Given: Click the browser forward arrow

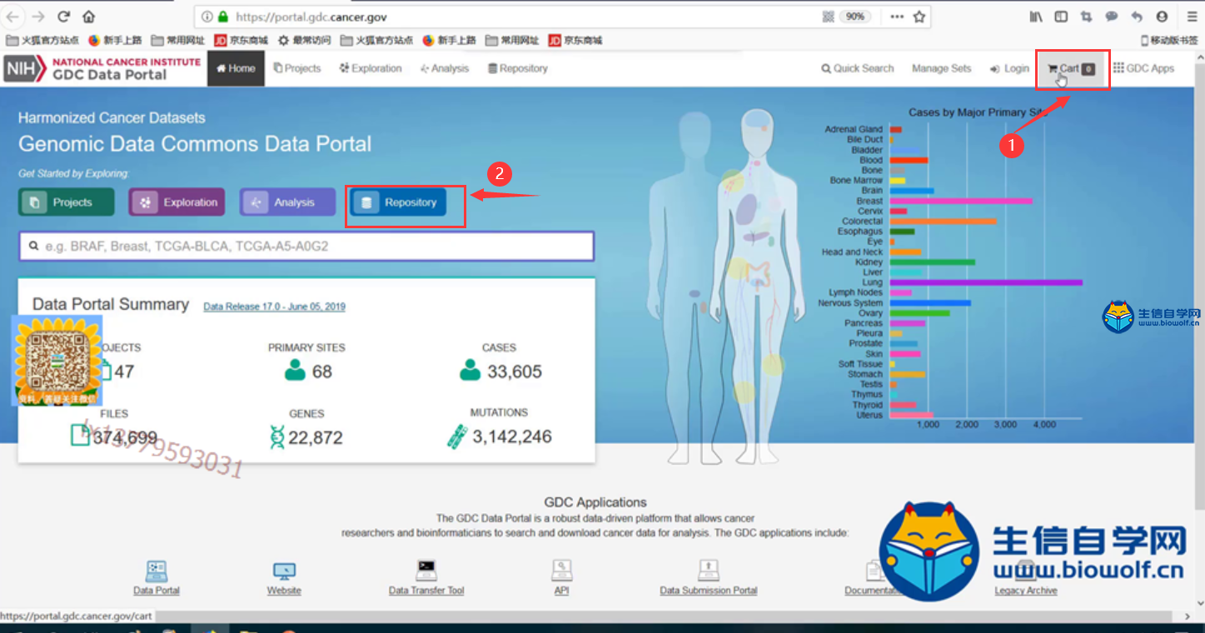Looking at the screenshot, I should coord(38,17).
